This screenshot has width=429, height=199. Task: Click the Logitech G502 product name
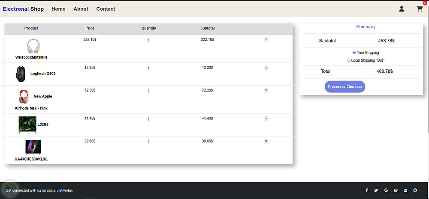coord(43,74)
